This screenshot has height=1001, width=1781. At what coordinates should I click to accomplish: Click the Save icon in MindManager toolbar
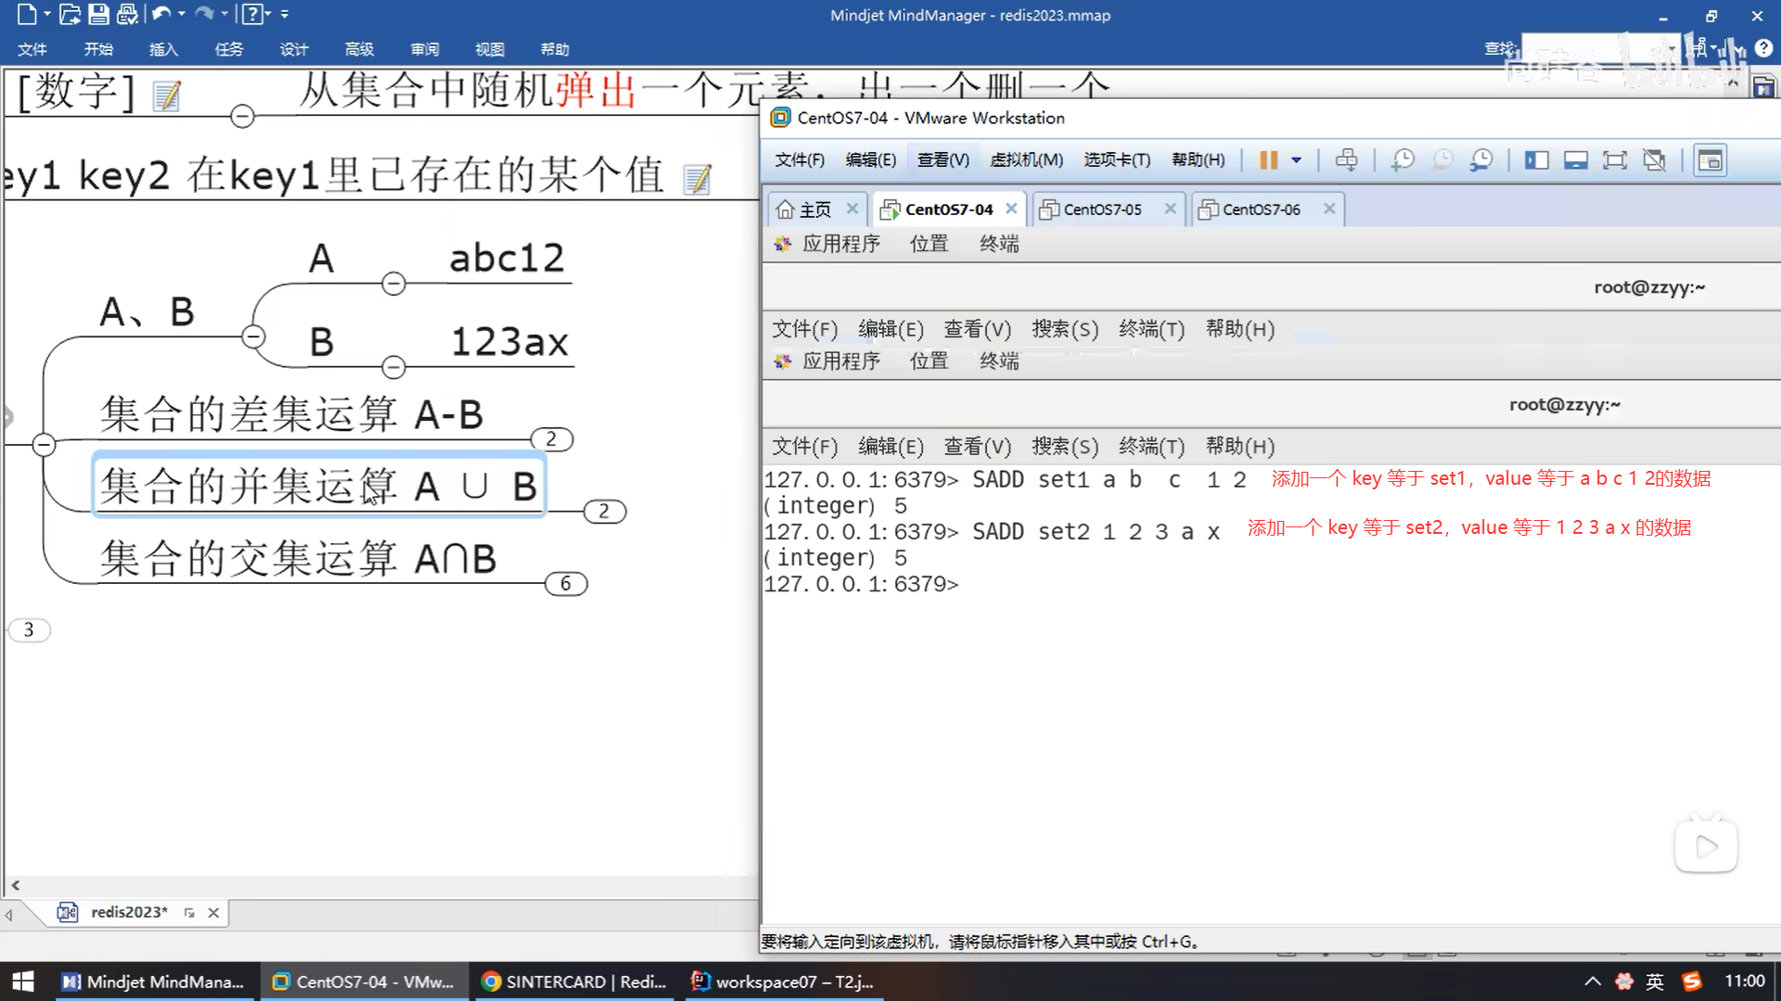[98, 14]
